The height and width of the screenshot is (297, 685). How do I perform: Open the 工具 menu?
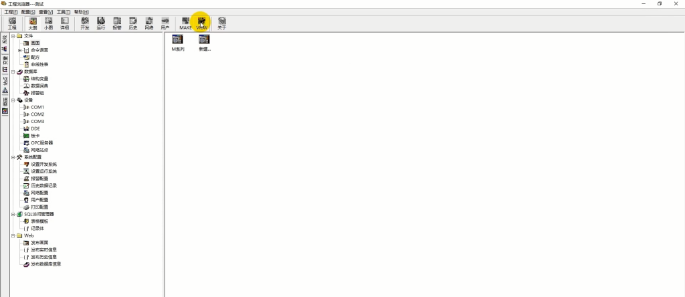pos(64,12)
